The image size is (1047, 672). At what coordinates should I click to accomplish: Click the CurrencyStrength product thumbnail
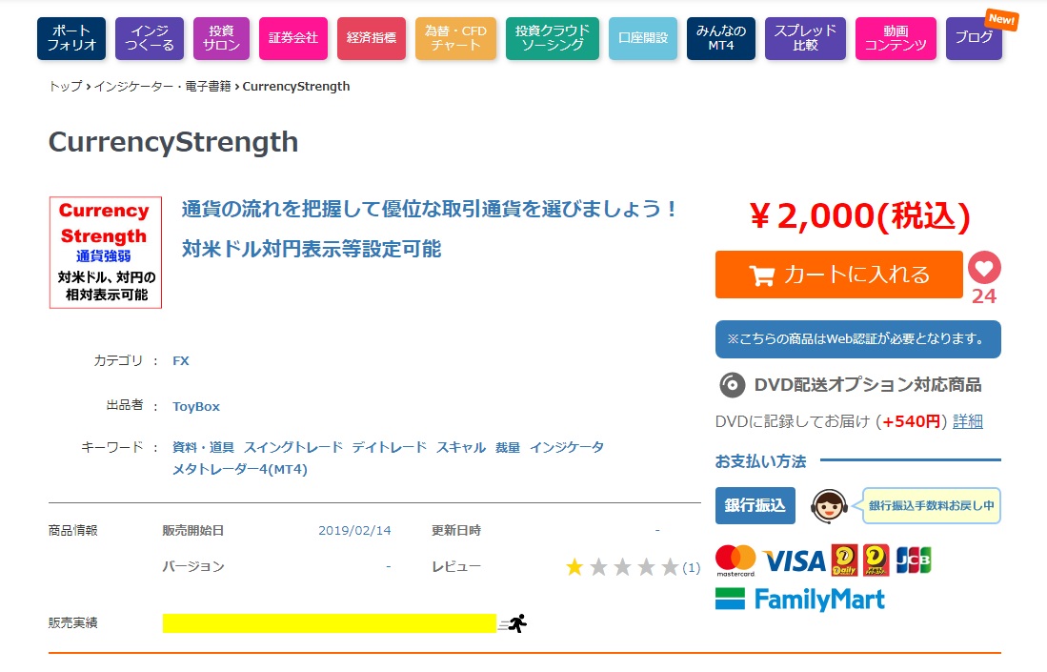(105, 253)
